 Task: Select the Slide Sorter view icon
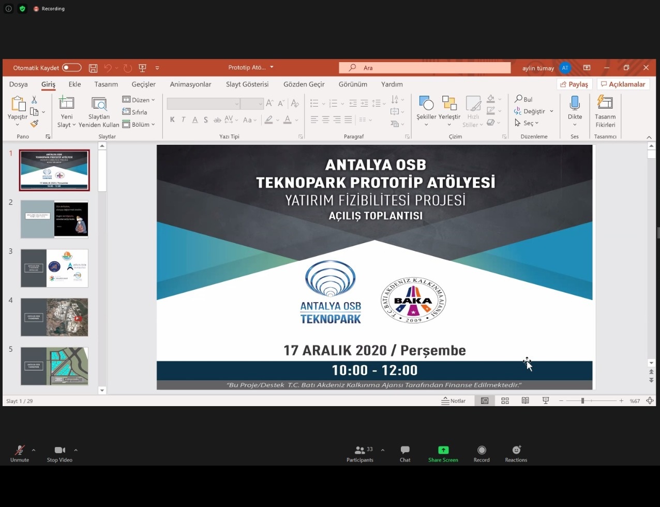click(505, 401)
